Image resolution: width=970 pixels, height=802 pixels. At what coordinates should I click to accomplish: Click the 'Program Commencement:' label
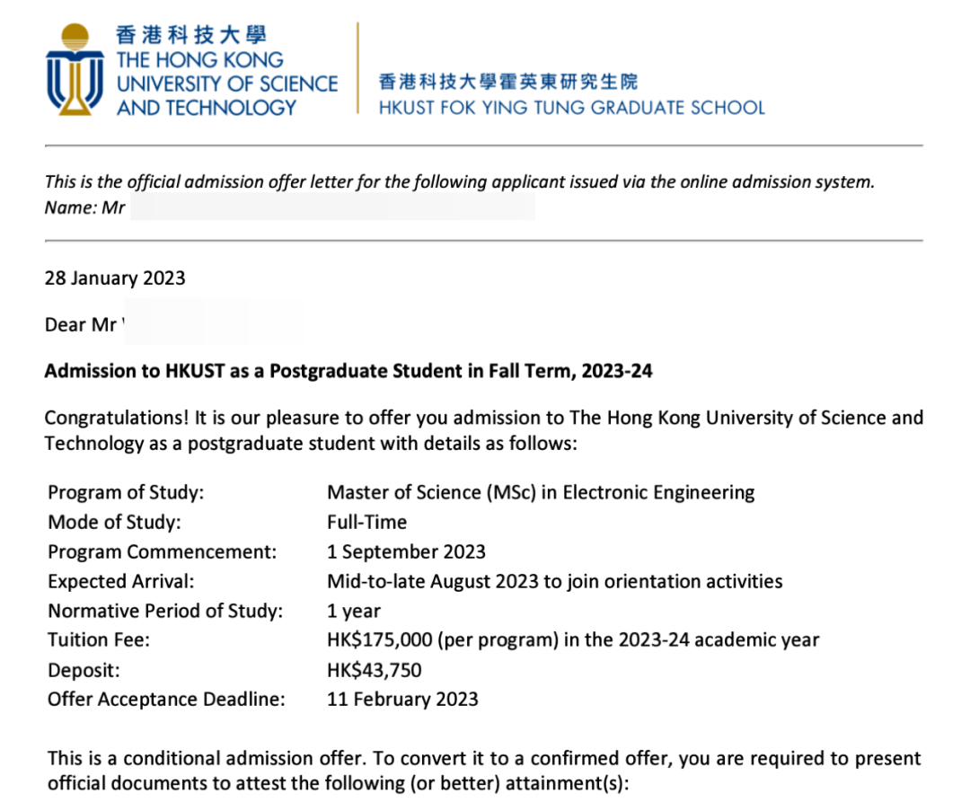click(x=162, y=551)
